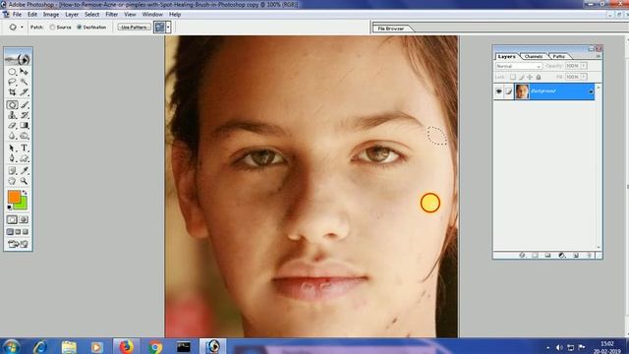Open the Image menu
Image resolution: width=629 pixels, height=354 pixels.
pyautogui.click(x=51, y=15)
